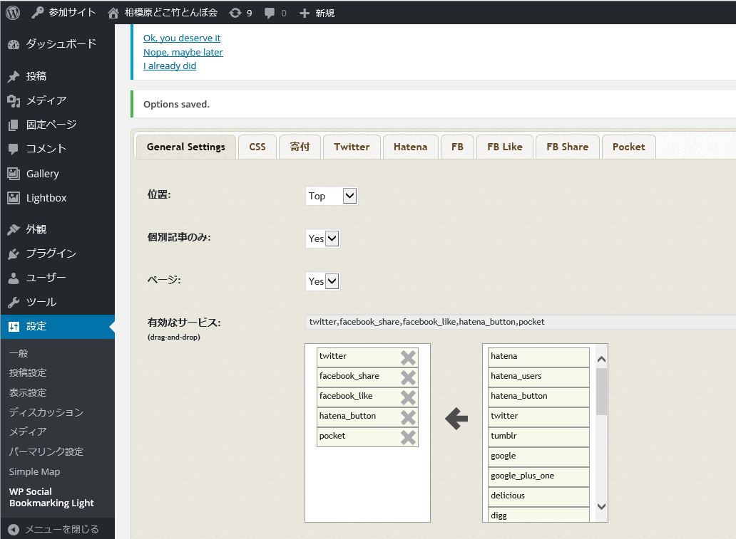736x539 pixels.
Task: Click the 投稿 pushpin icon
Action: pyautogui.click(x=14, y=76)
